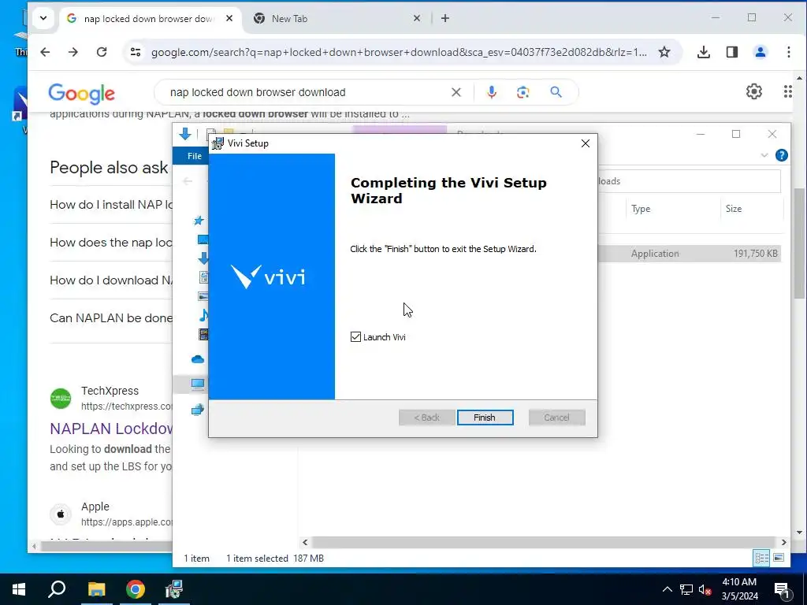Select the Application file row
Screen dimensions: 807x605
690,254
